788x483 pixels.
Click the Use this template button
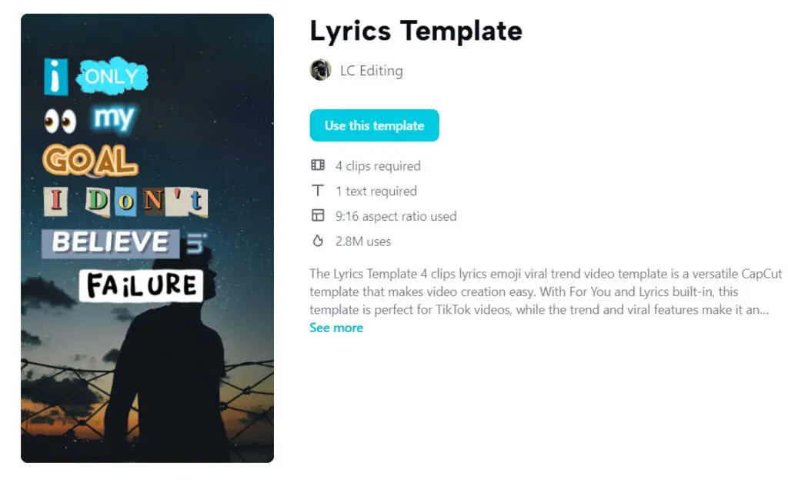[374, 125]
